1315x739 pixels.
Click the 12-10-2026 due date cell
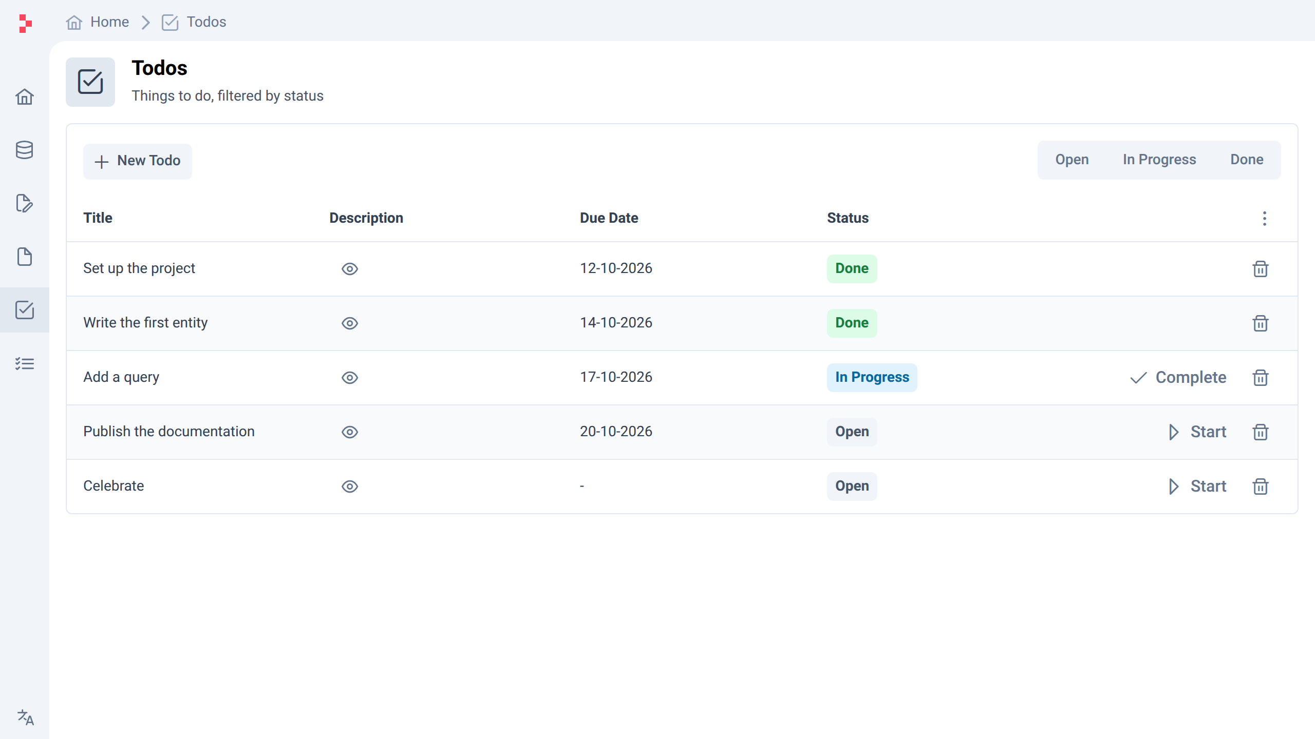tap(616, 268)
